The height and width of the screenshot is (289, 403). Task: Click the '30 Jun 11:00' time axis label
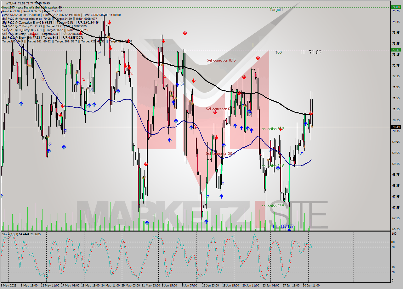pyautogui.click(x=311, y=285)
